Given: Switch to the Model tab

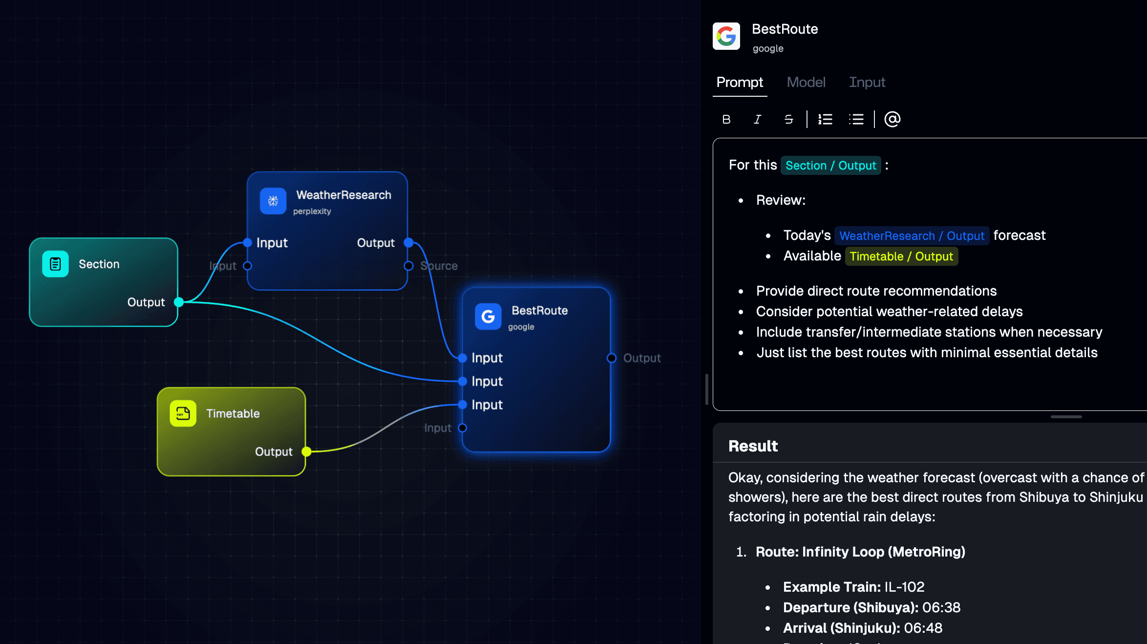Looking at the screenshot, I should pyautogui.click(x=806, y=82).
